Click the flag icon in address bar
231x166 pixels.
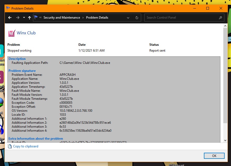[36, 17]
